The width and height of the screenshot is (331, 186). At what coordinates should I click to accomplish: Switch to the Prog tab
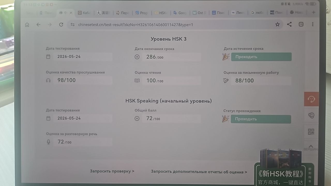pos(141,13)
